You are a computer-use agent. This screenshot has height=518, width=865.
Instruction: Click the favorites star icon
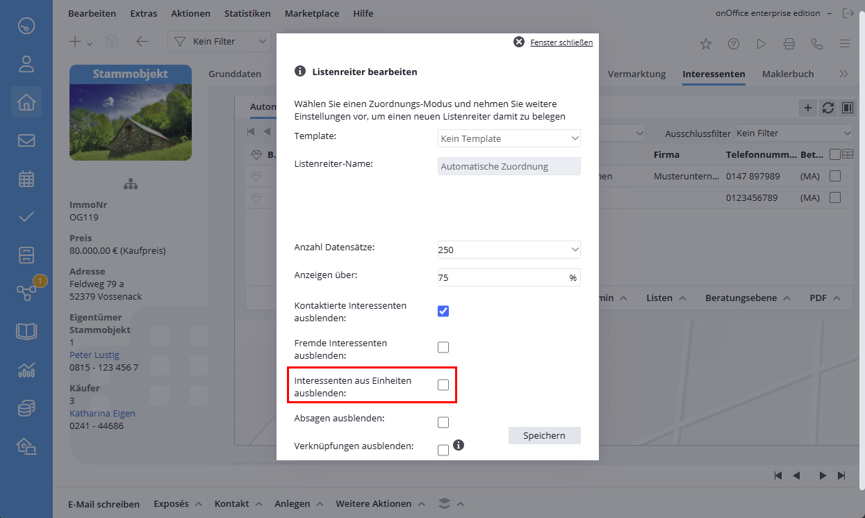tap(706, 43)
